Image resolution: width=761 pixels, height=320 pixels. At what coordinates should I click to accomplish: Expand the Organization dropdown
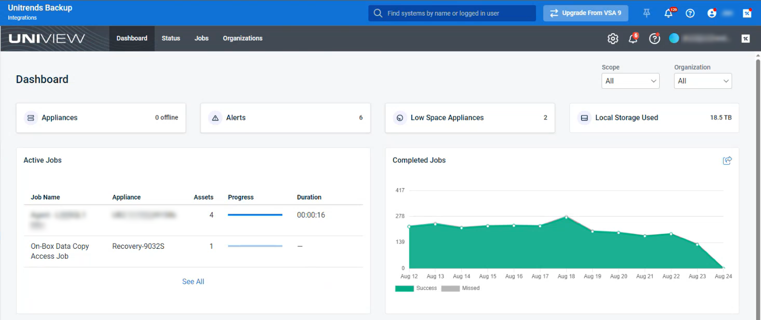[x=703, y=81]
